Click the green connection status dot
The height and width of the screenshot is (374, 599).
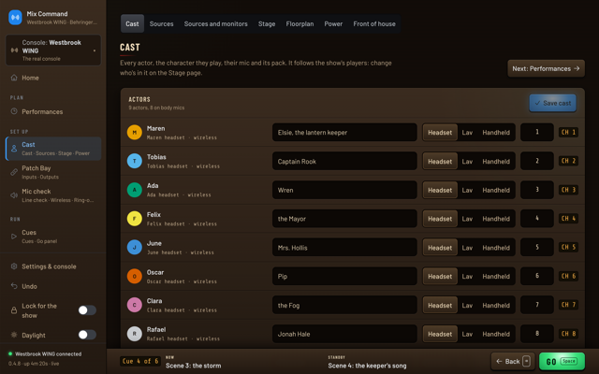[10, 353]
